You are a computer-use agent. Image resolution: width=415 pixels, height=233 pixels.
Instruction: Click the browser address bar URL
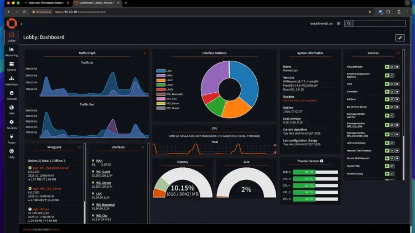(x=80, y=12)
